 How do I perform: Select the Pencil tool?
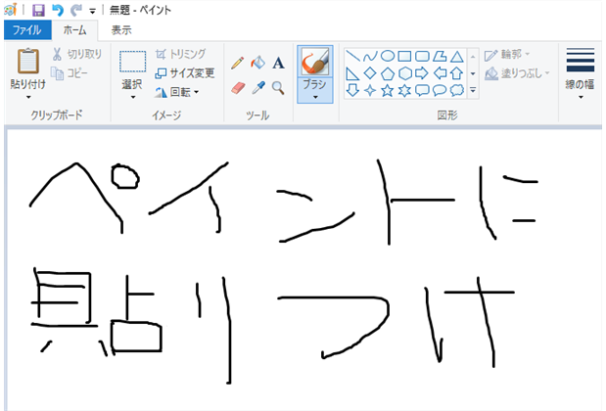click(x=237, y=63)
